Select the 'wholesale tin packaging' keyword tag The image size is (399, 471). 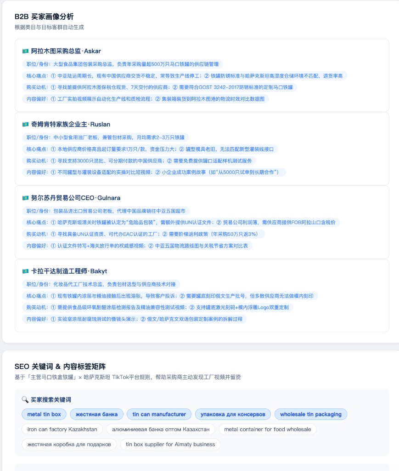tap(311, 414)
